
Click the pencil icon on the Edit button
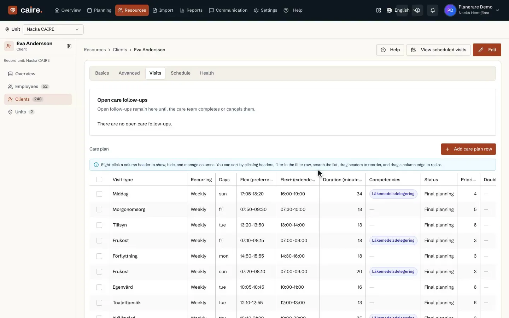click(481, 50)
